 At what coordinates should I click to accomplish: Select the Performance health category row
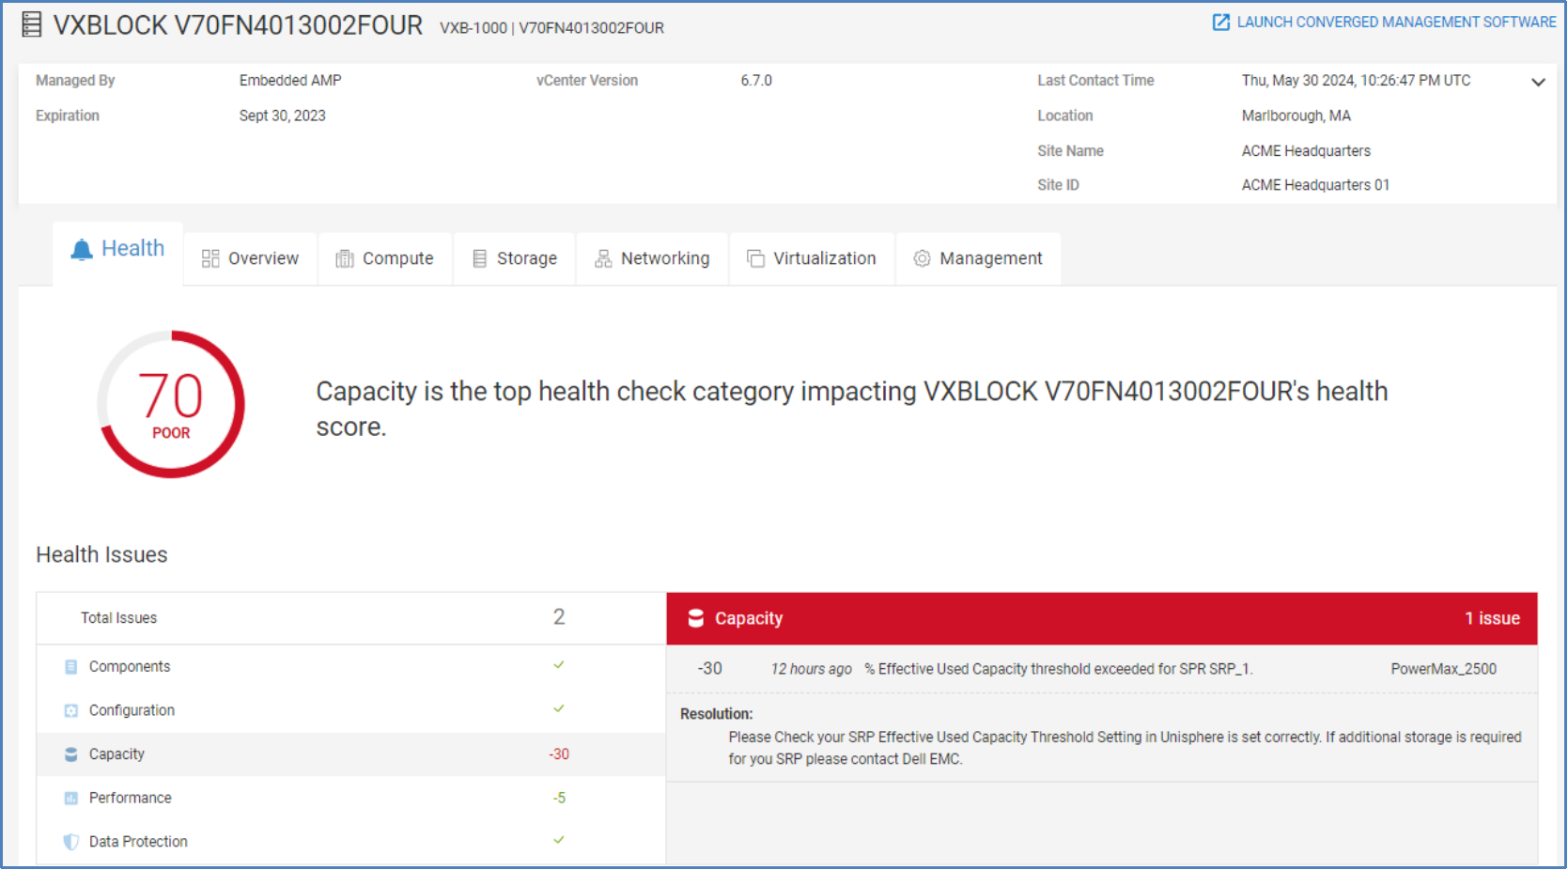350,798
